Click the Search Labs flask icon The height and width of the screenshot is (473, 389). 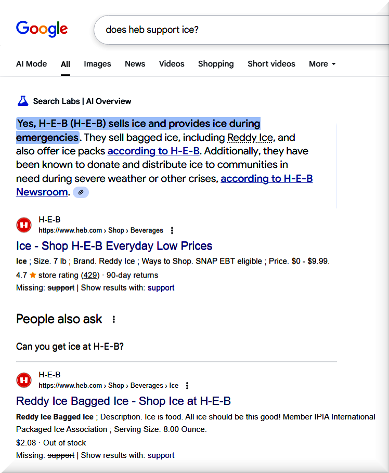point(22,101)
